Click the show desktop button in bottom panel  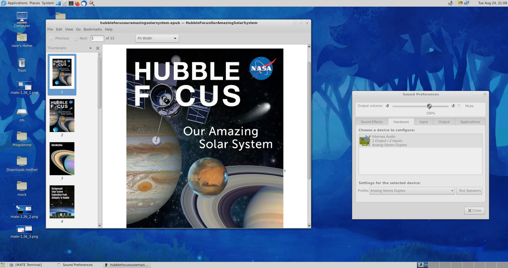click(x=3, y=265)
